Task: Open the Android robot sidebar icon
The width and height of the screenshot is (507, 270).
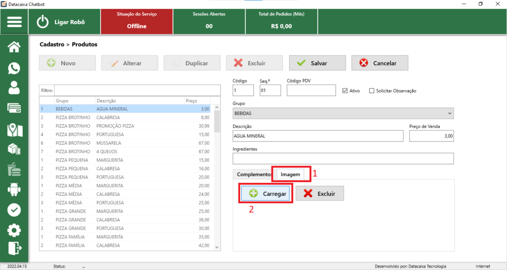Action: pos(14,189)
